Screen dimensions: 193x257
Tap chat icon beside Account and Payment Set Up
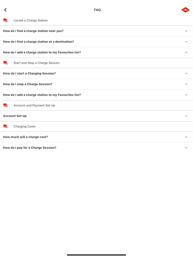6,105
